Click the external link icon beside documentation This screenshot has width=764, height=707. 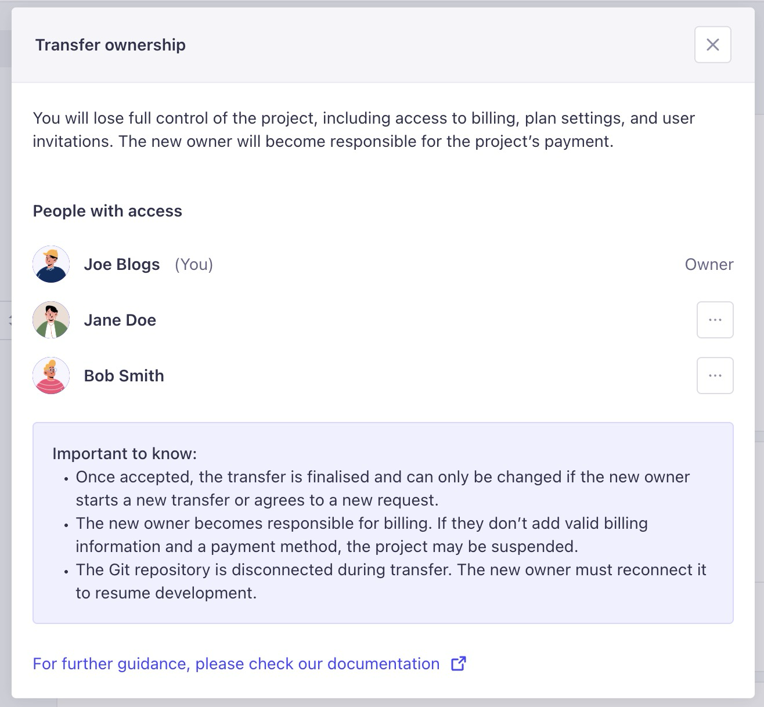(x=459, y=663)
